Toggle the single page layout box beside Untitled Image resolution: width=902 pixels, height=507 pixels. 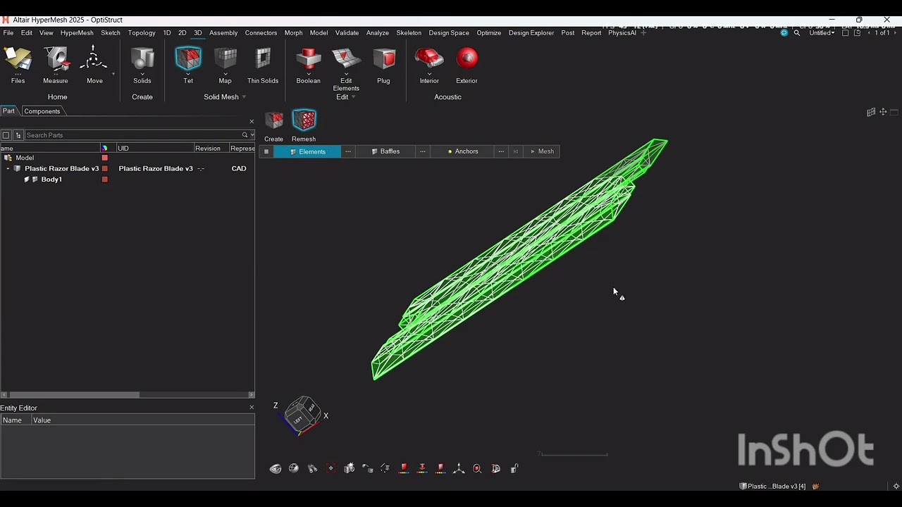(x=846, y=33)
